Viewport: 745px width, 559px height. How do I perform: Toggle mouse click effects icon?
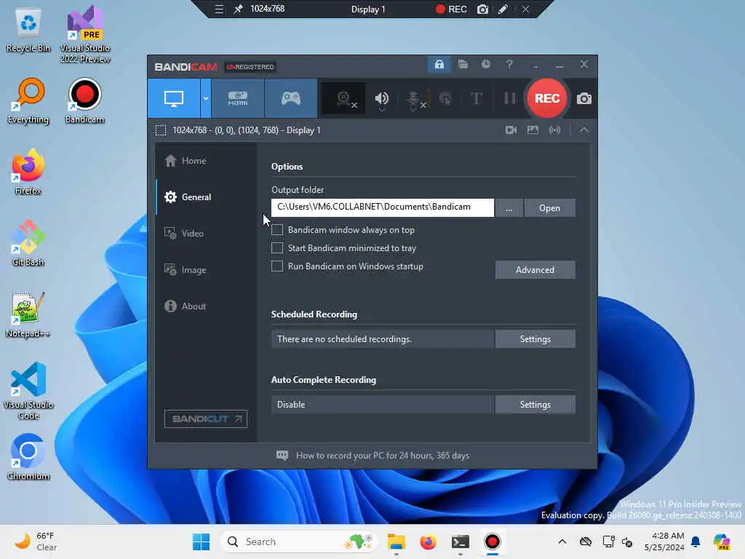pos(445,99)
